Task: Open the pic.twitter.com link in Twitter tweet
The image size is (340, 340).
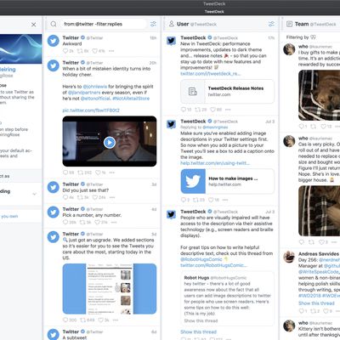Action: (x=91, y=110)
